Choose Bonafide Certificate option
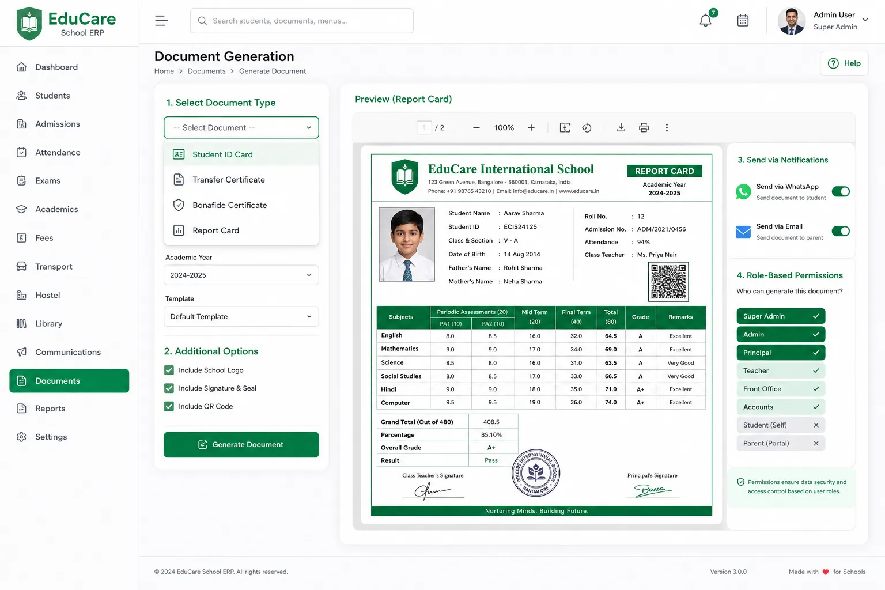The width and height of the screenshot is (885, 590). [241, 205]
